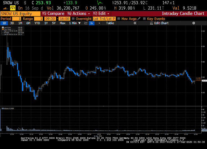The width and height of the screenshot is (207, 149).
Task: Expand the 1 Min interval dropdown
Action: point(75,23)
